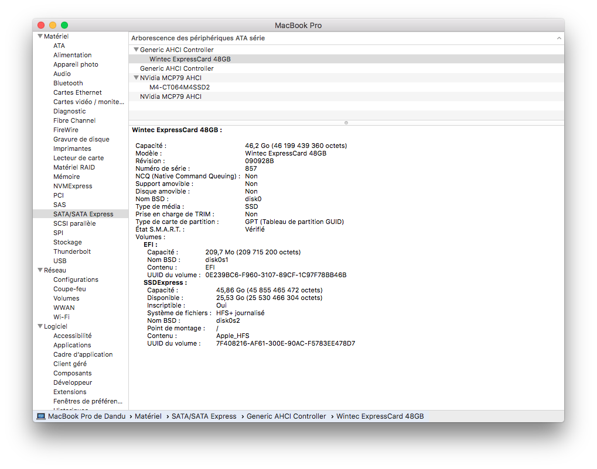The height and width of the screenshot is (469, 597).
Task: Click the SSDExpress volume heading
Action: pos(165,282)
